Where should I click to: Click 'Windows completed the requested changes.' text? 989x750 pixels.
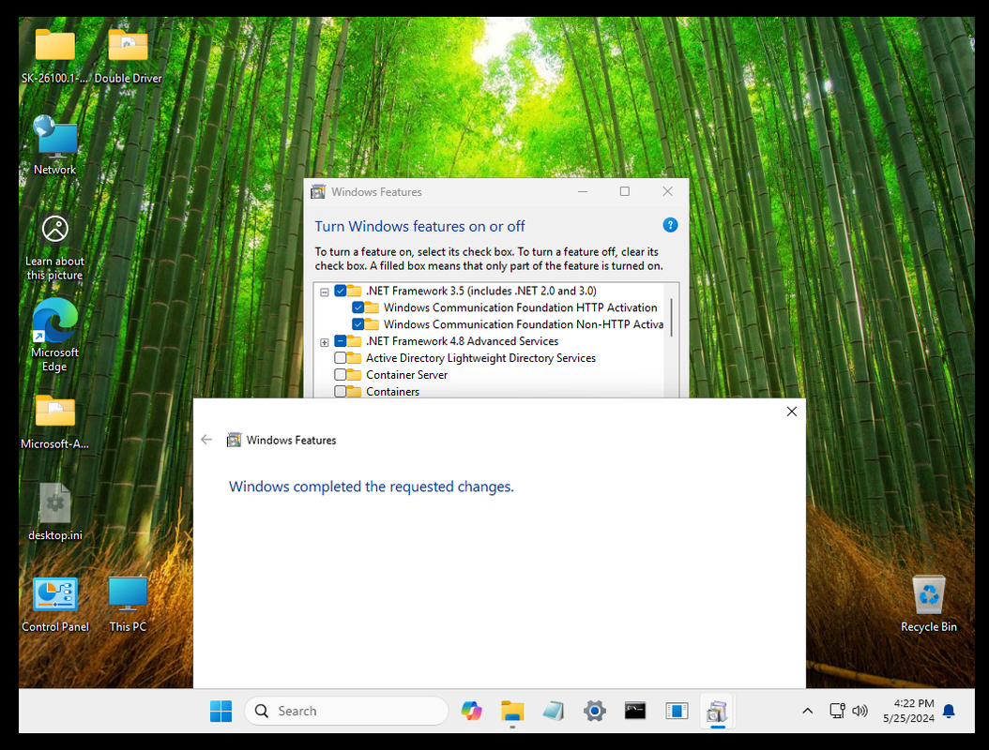371,487
